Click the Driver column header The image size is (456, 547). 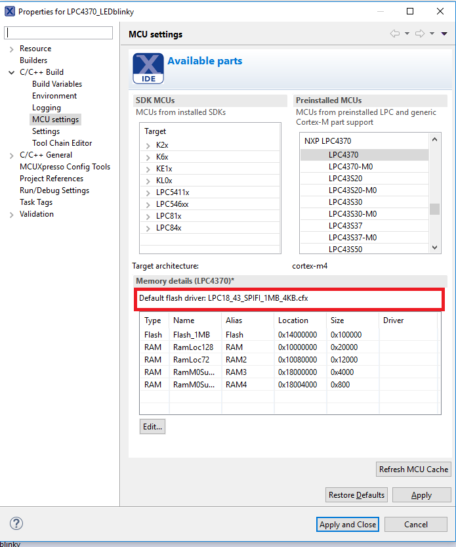click(408, 320)
